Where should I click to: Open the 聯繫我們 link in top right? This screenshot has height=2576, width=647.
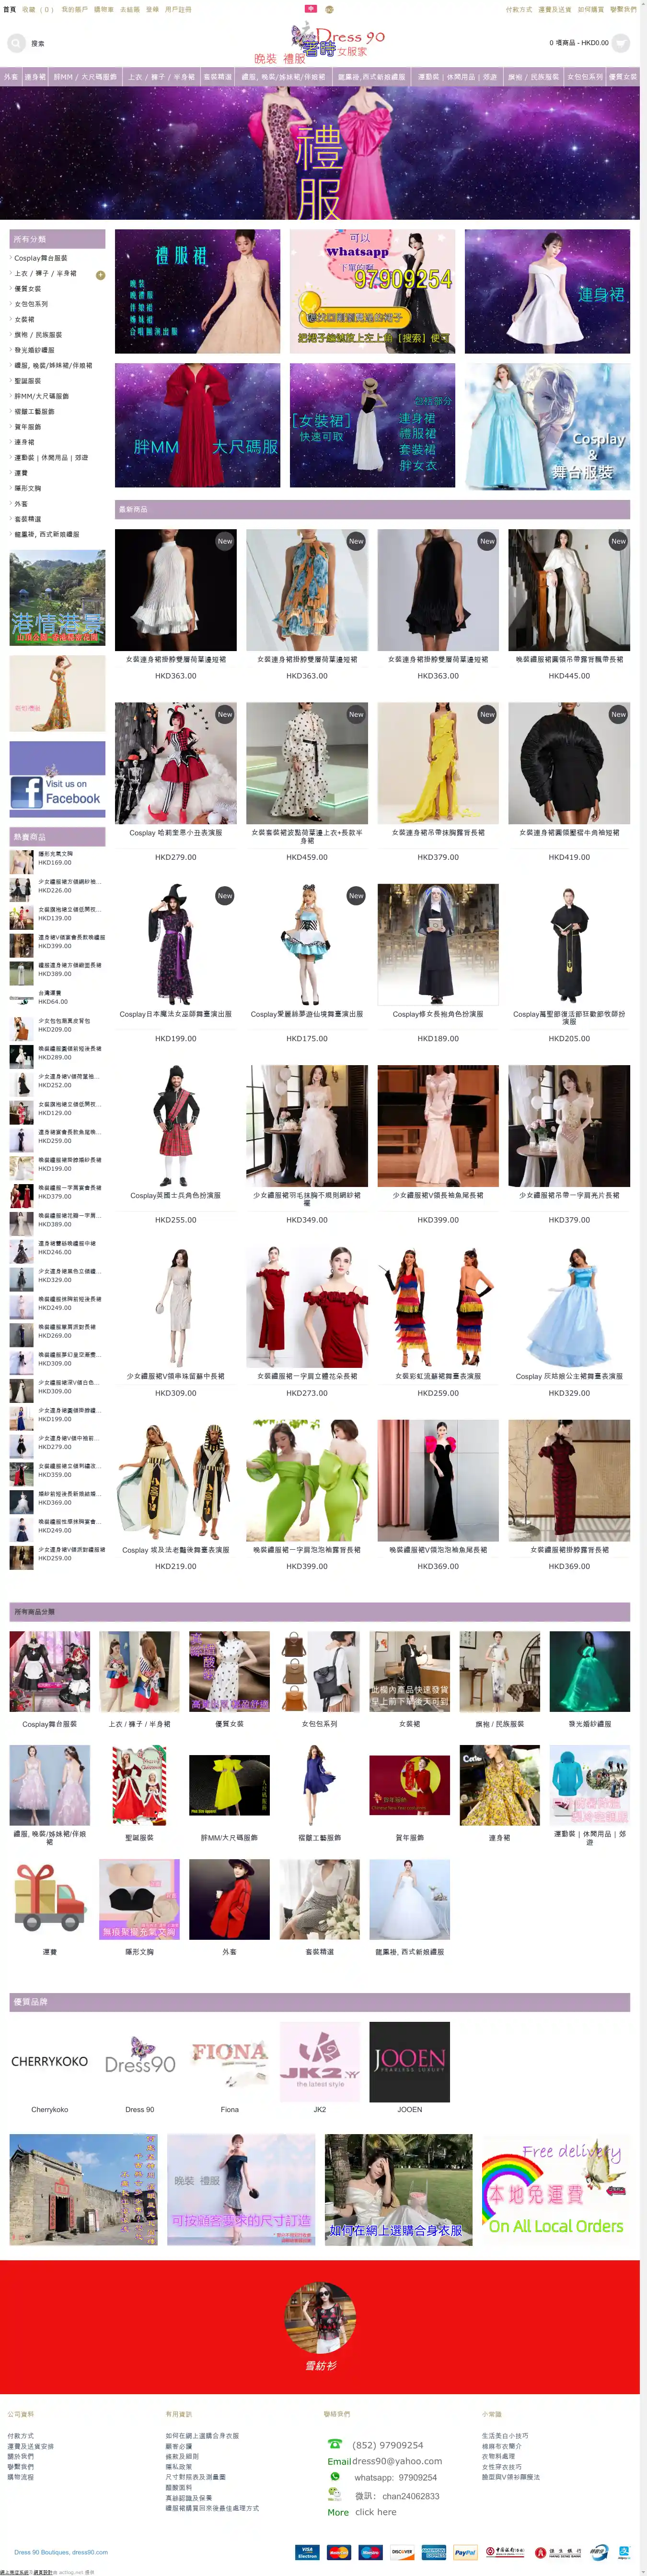[623, 9]
